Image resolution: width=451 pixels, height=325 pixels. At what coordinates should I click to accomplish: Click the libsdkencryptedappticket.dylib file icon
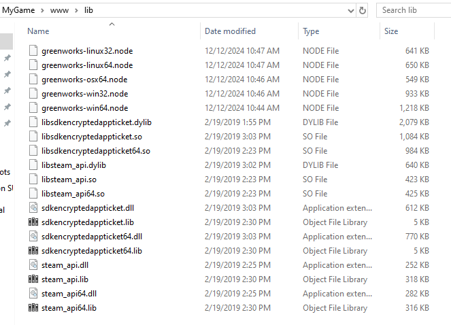point(33,122)
